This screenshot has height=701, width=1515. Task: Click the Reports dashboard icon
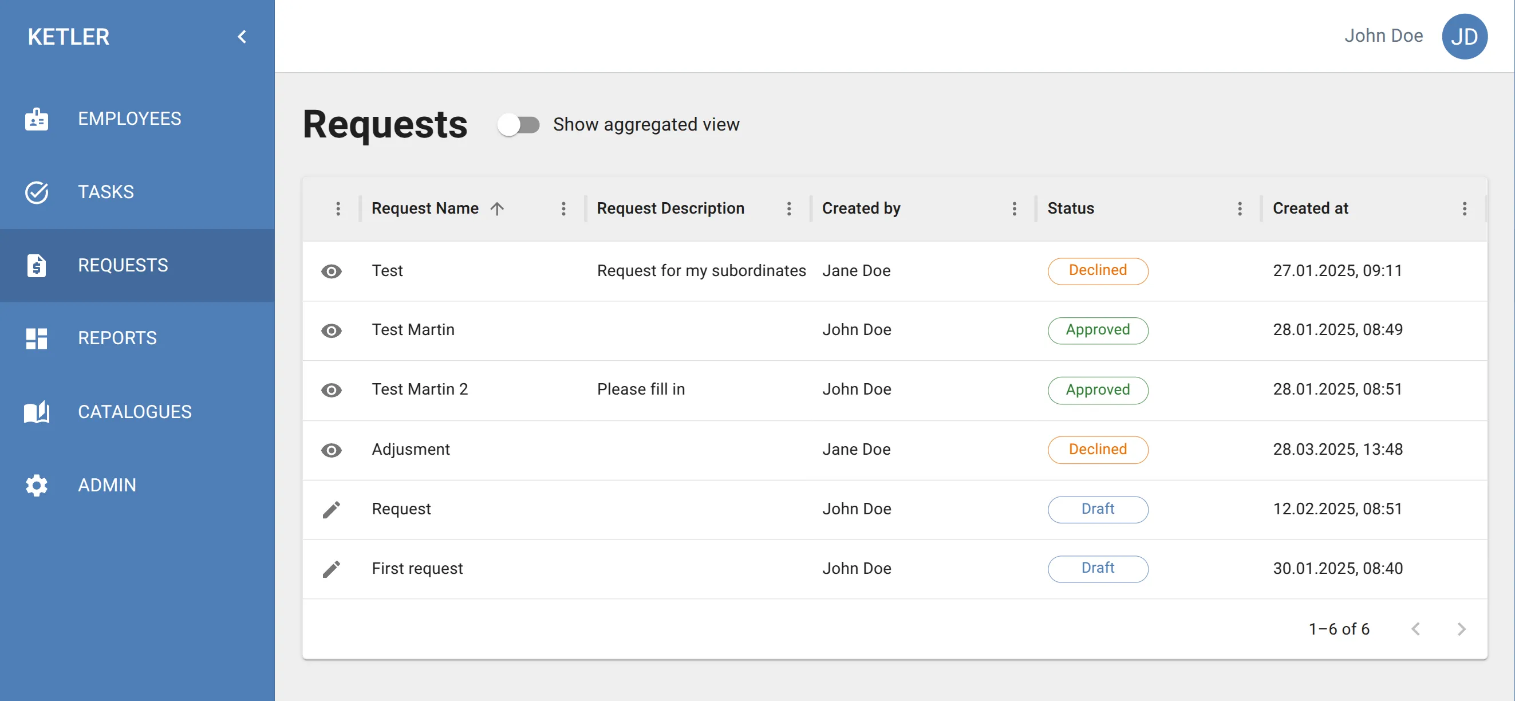tap(37, 338)
